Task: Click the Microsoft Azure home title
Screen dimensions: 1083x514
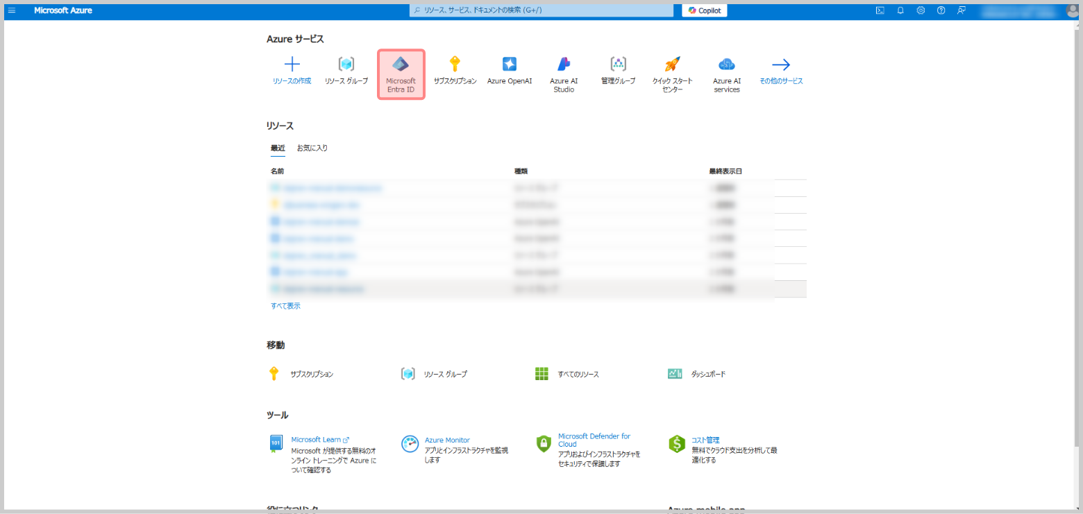Action: [x=63, y=10]
